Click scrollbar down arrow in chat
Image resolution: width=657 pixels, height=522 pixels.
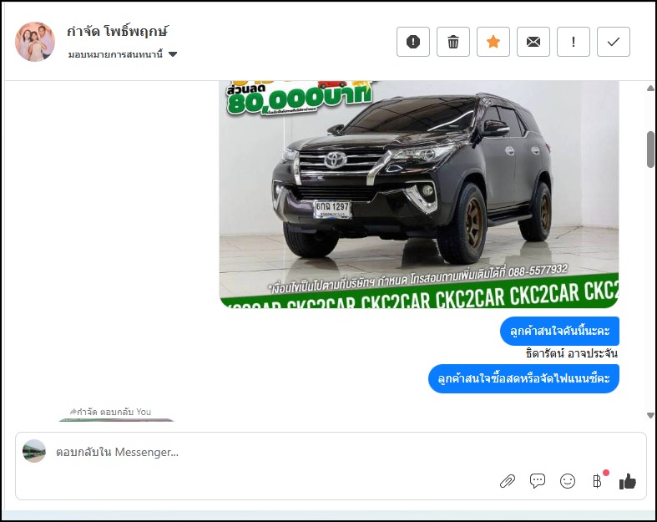pos(650,415)
